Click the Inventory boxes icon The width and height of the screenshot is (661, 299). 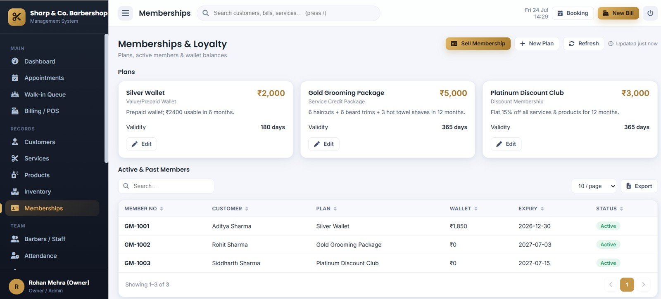15,191
